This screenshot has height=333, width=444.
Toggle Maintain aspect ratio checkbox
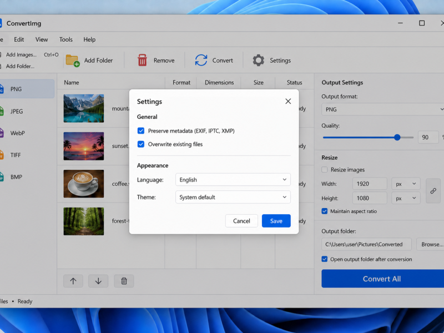pyautogui.click(x=325, y=211)
